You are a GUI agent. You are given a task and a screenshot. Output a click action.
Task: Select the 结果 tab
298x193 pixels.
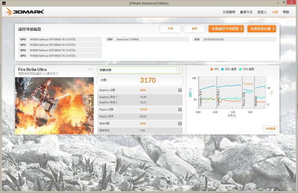click(275, 12)
